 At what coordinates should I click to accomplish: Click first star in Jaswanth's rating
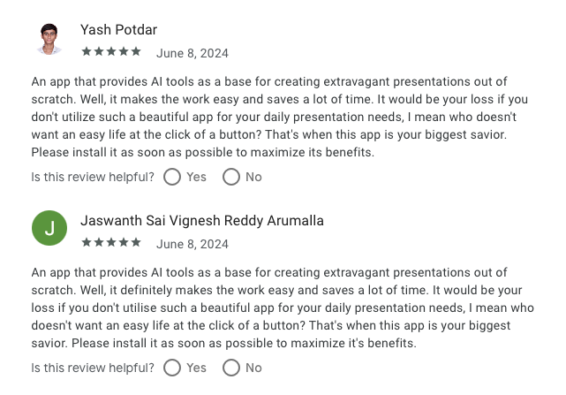pos(87,242)
